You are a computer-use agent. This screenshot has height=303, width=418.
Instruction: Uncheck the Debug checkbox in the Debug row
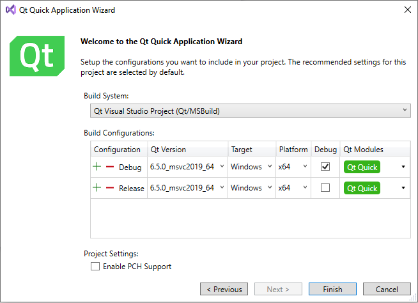tap(325, 167)
